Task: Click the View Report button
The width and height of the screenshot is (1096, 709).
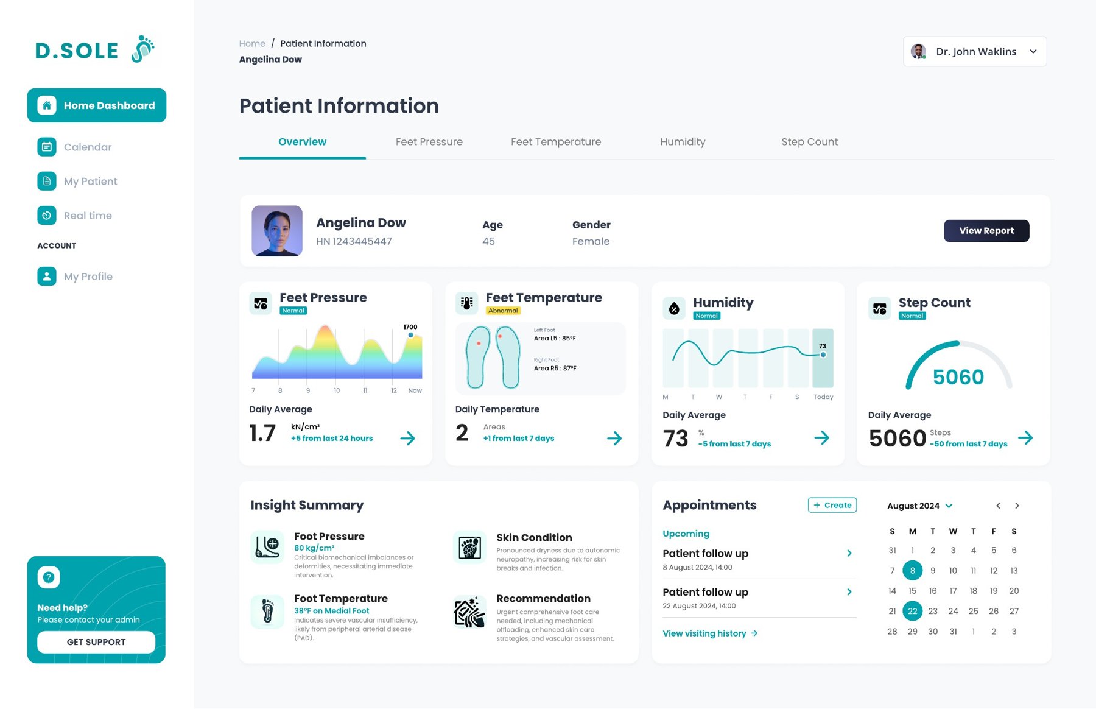Action: [x=986, y=231]
